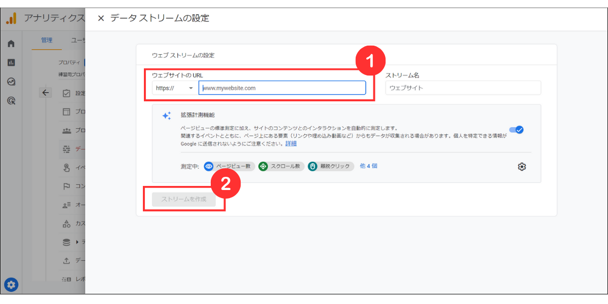The image size is (608, 304).
Task: Open the custom definitions shapes icon
Action: coord(66,223)
